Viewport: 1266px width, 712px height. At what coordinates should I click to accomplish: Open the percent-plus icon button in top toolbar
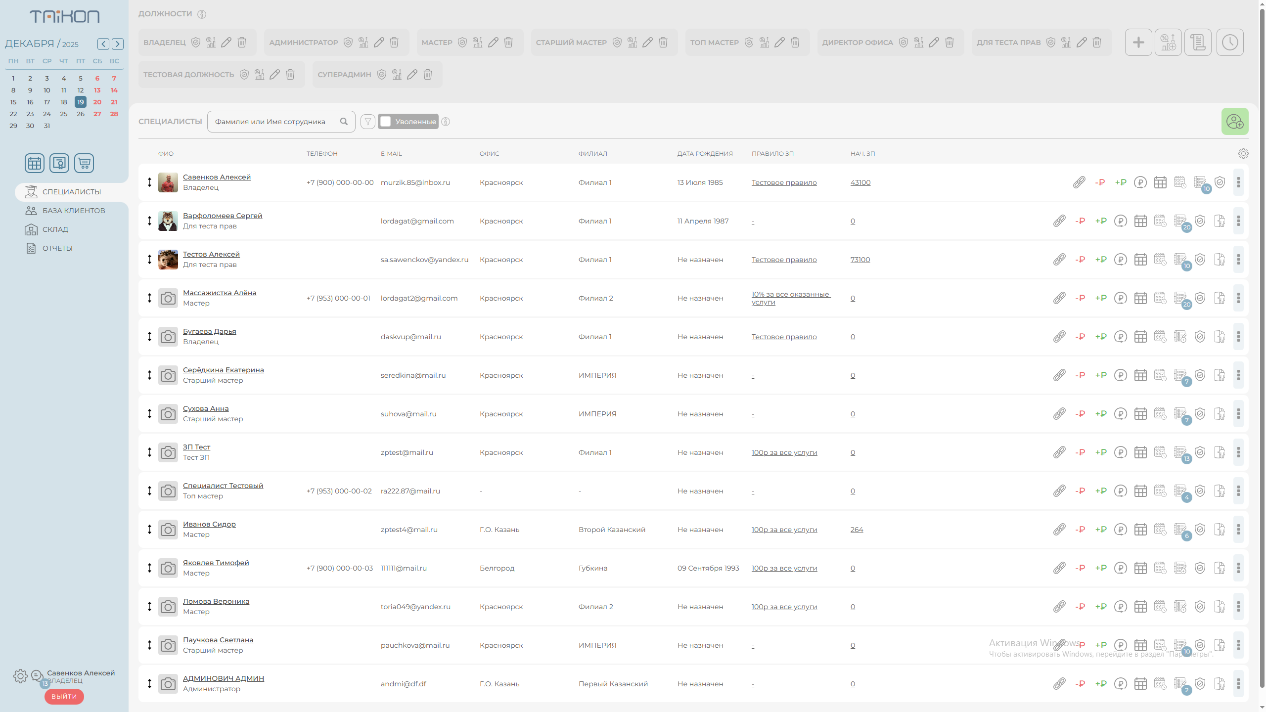1168,43
